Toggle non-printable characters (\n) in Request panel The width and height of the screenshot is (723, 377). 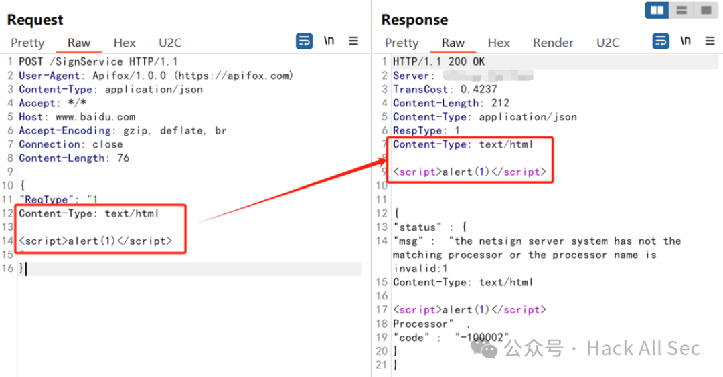tap(329, 41)
